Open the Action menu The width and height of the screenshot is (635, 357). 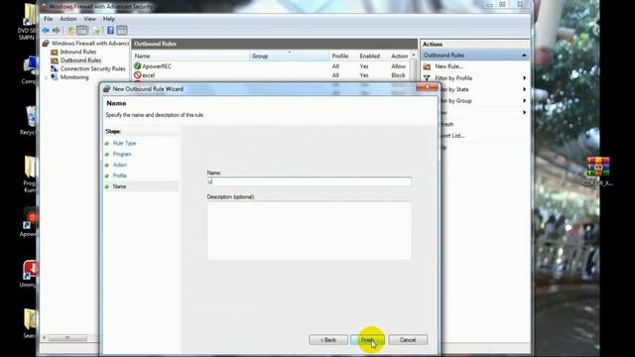click(68, 19)
